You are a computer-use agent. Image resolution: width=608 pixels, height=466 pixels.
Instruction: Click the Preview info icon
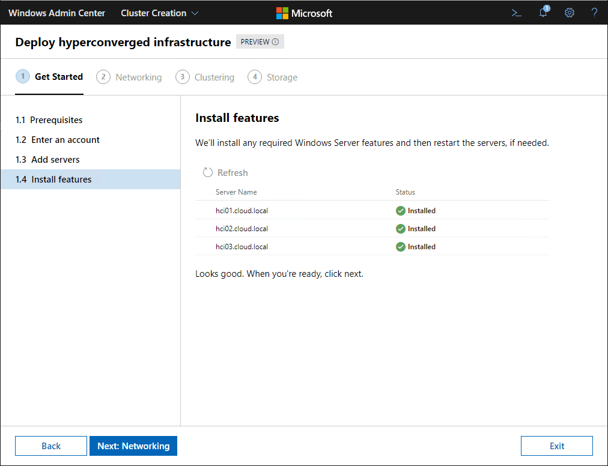click(276, 42)
